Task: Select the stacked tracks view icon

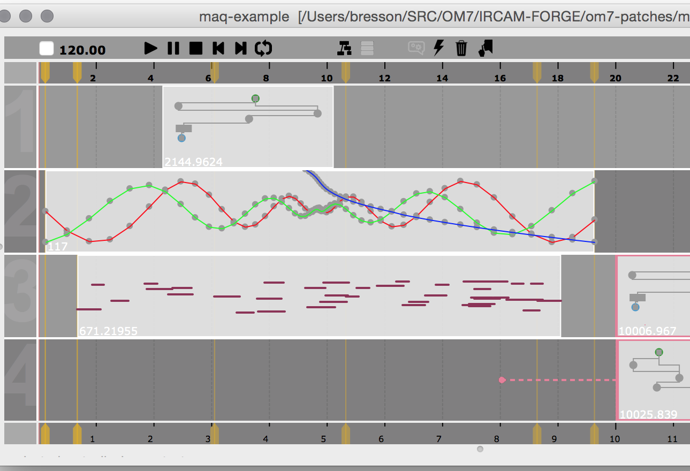Action: pyautogui.click(x=367, y=49)
